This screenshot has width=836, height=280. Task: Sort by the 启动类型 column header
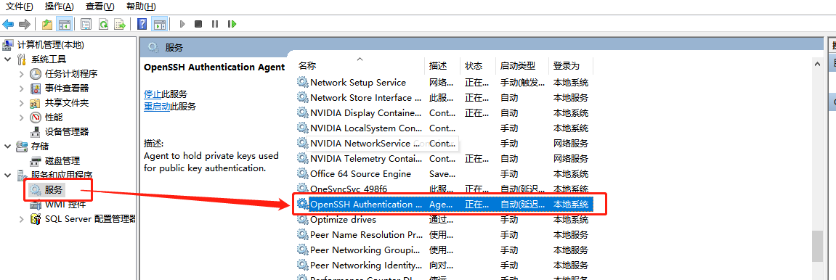pos(522,66)
